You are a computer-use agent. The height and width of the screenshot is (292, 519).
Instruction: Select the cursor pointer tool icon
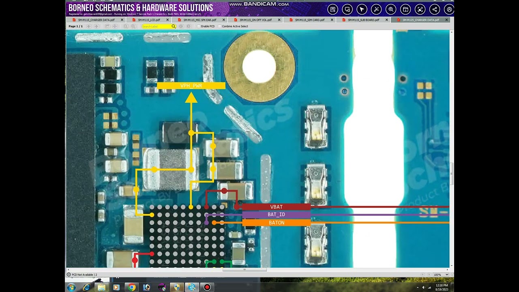[362, 9]
